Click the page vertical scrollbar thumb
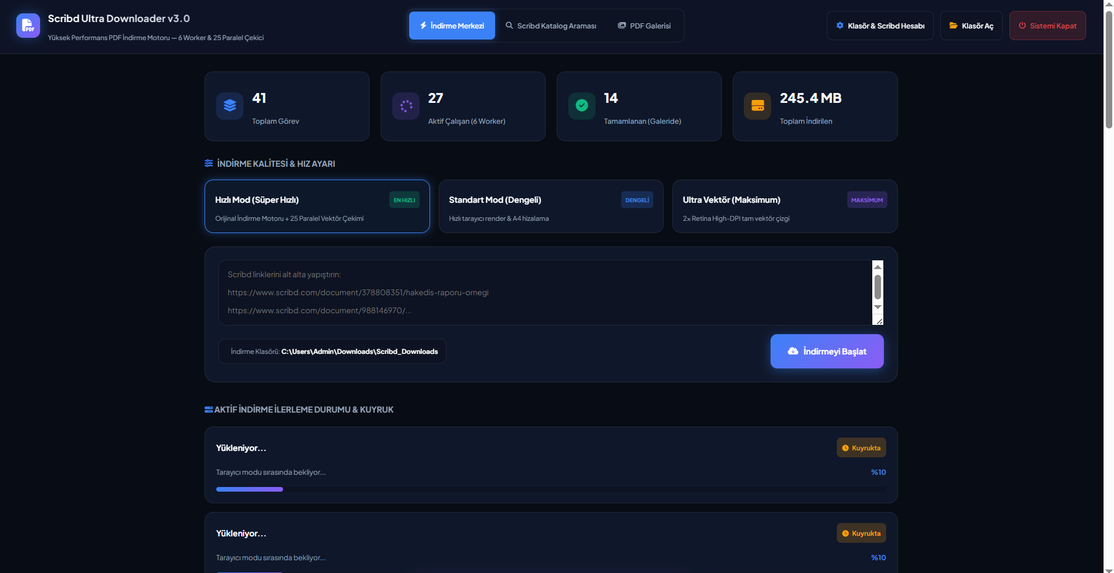Image resolution: width=1114 pixels, height=573 pixels. [1109, 69]
